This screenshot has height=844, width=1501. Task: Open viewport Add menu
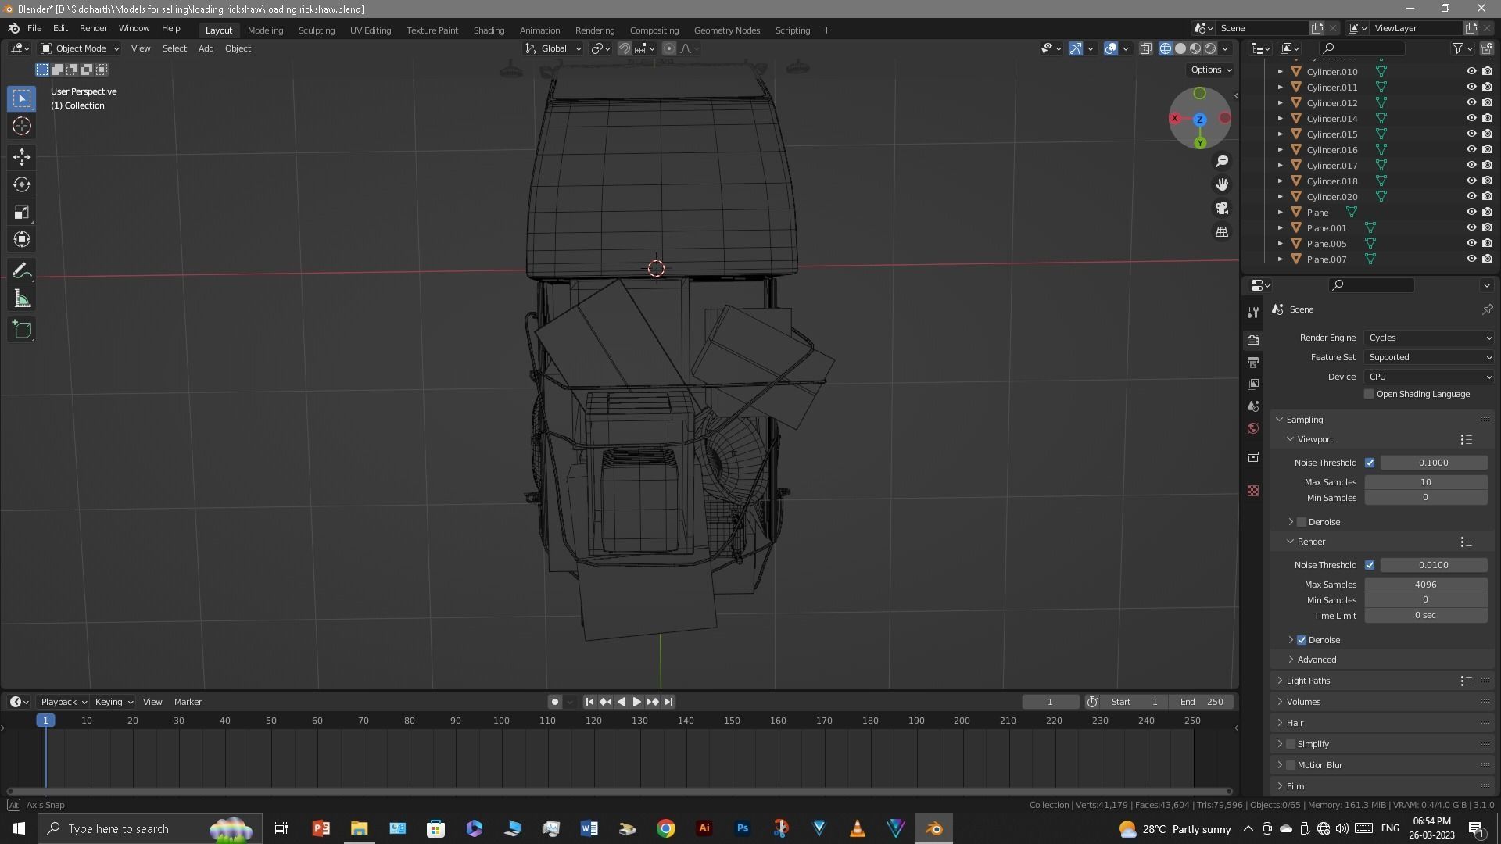[x=206, y=48]
